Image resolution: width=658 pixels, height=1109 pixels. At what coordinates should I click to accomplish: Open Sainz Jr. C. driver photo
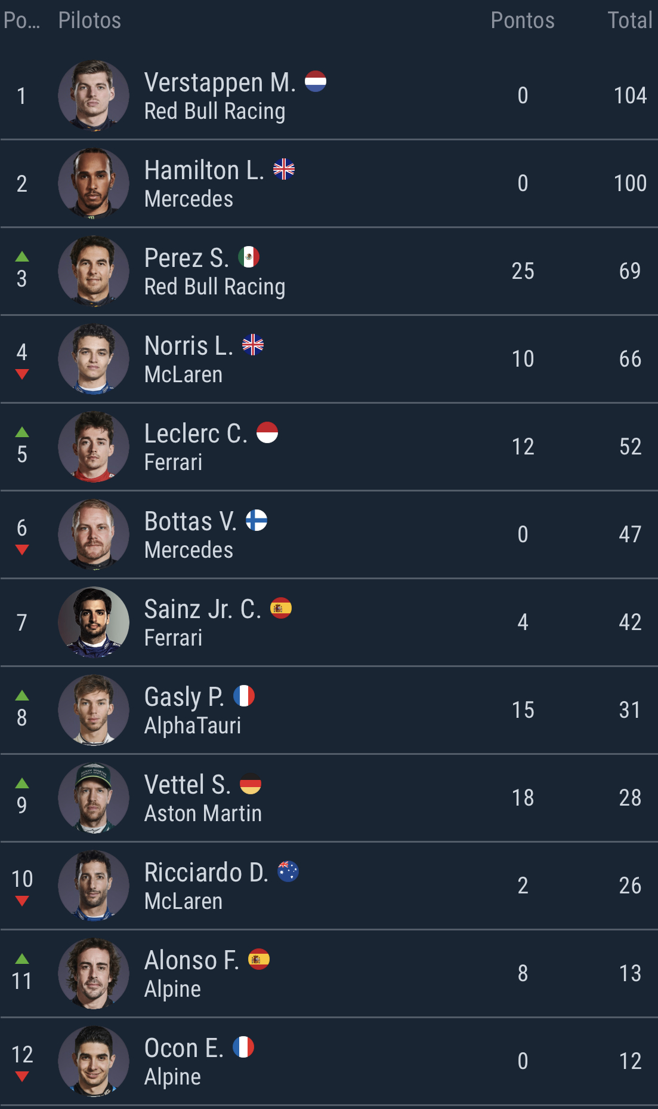coord(94,622)
